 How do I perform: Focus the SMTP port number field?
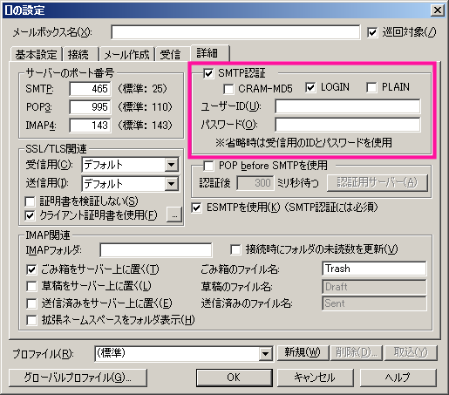point(90,89)
